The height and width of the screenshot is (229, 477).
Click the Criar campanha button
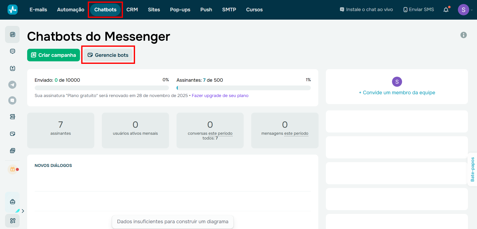pyautogui.click(x=53, y=55)
